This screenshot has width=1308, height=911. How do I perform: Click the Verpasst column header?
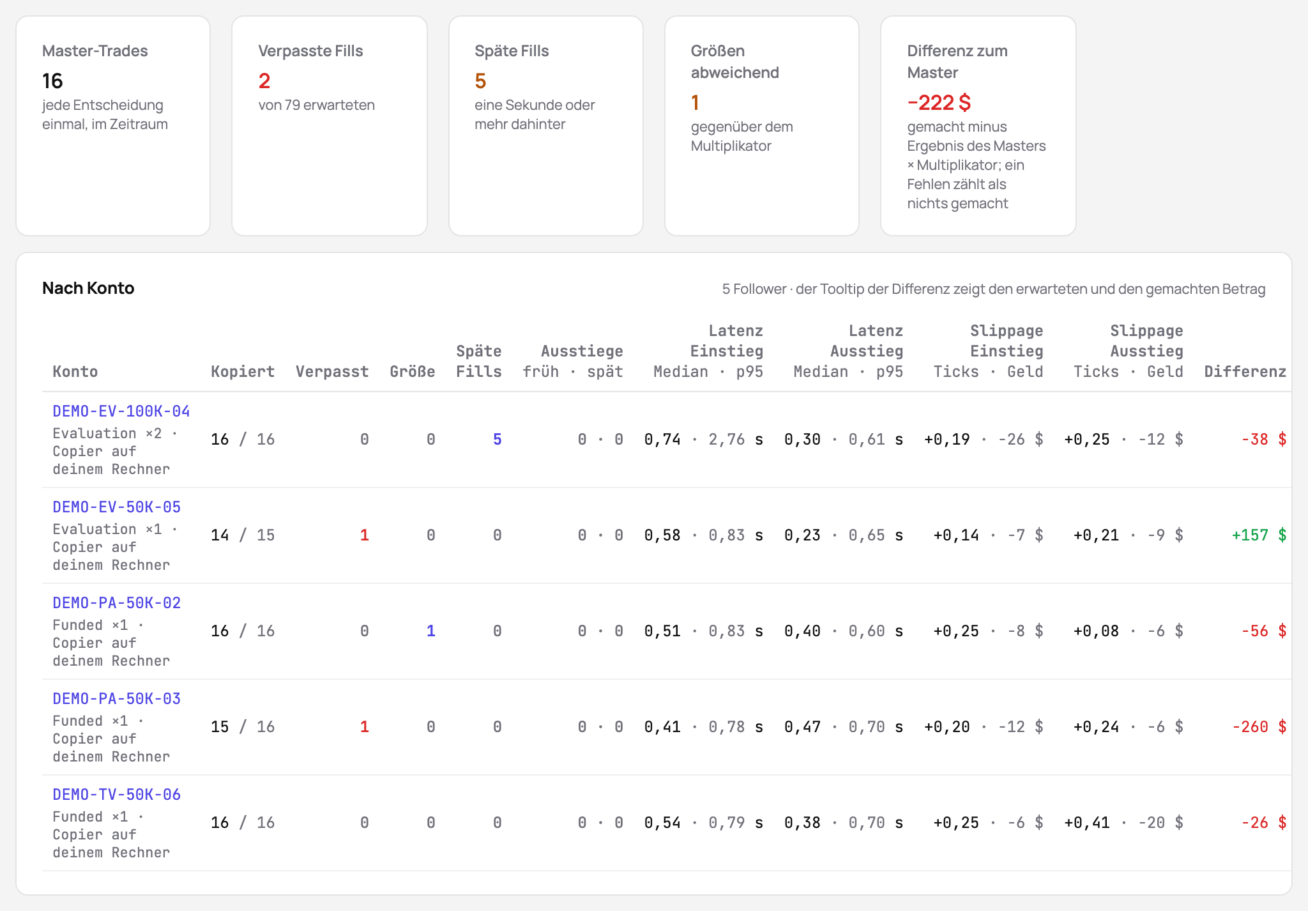tap(332, 372)
